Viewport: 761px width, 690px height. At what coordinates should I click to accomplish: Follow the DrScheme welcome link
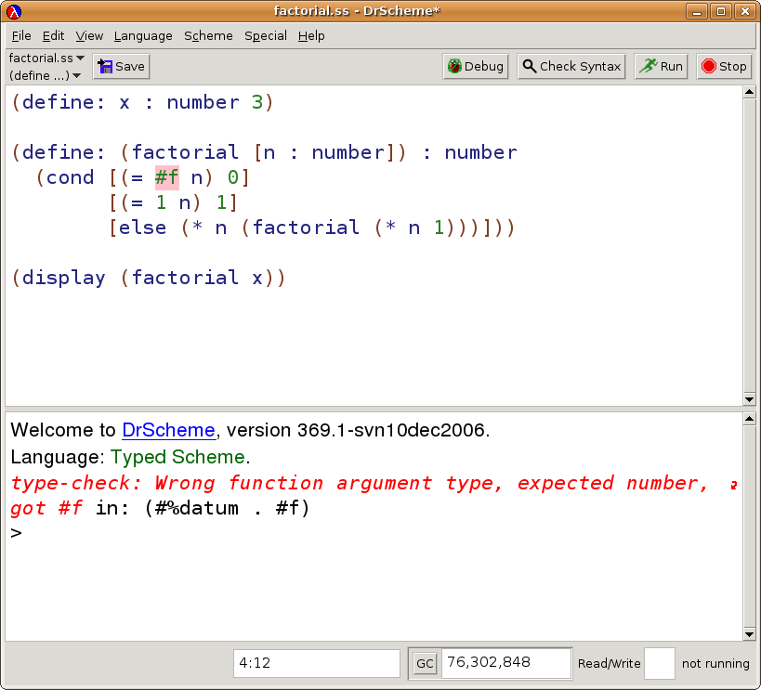[x=168, y=431]
